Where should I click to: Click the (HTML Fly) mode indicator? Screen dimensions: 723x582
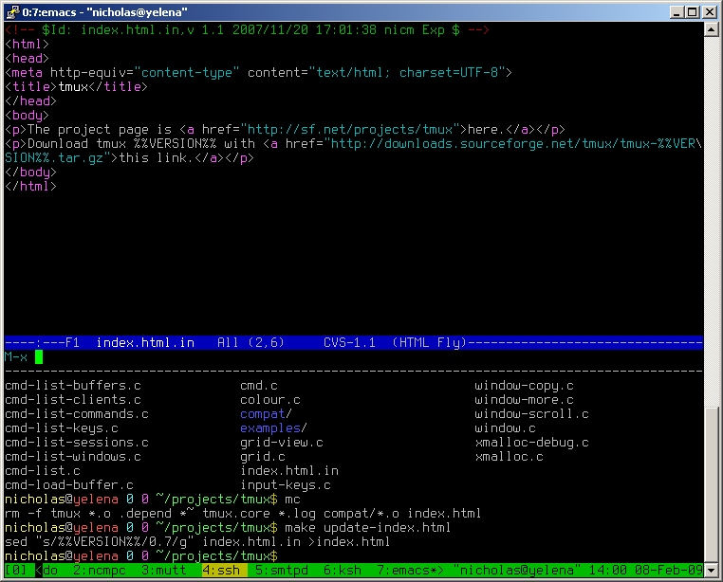pyautogui.click(x=428, y=343)
